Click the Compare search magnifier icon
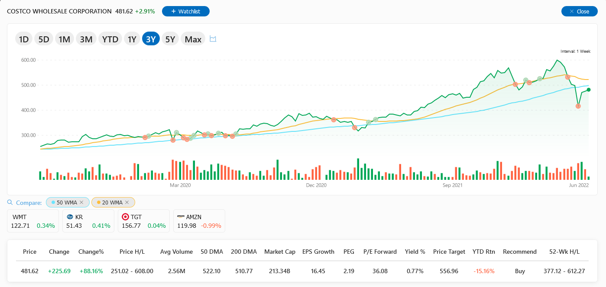Screen dimensions: 606x287 [10, 202]
